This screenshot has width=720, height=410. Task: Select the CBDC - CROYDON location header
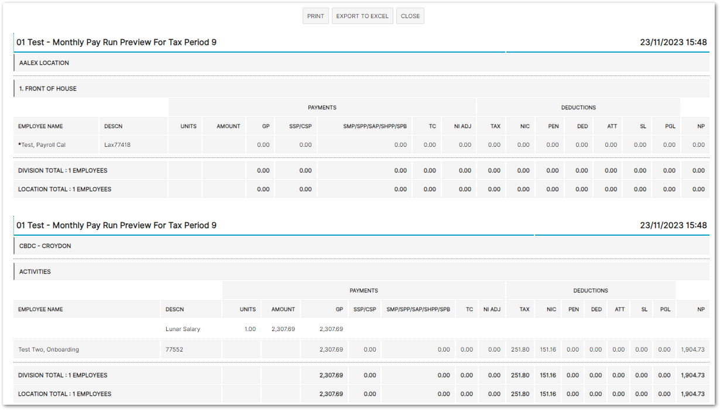pos(45,246)
